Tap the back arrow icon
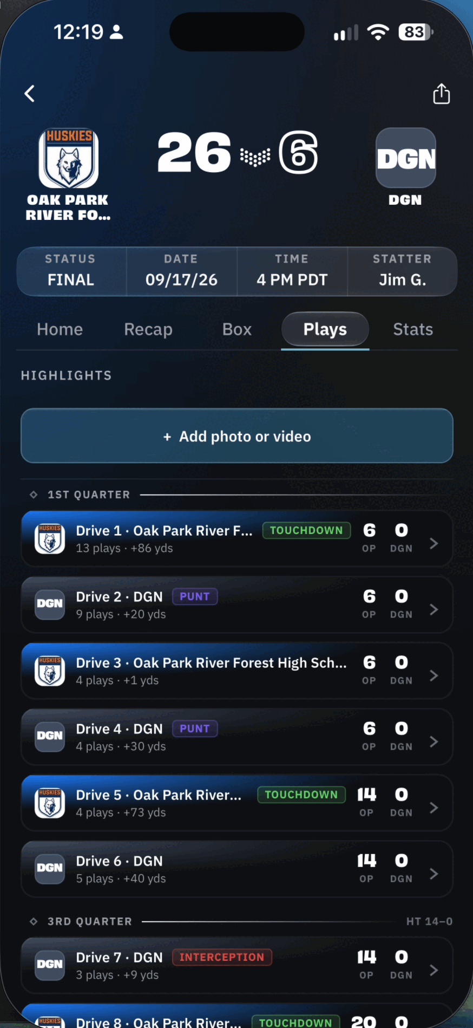The image size is (473, 1028). coord(30,94)
